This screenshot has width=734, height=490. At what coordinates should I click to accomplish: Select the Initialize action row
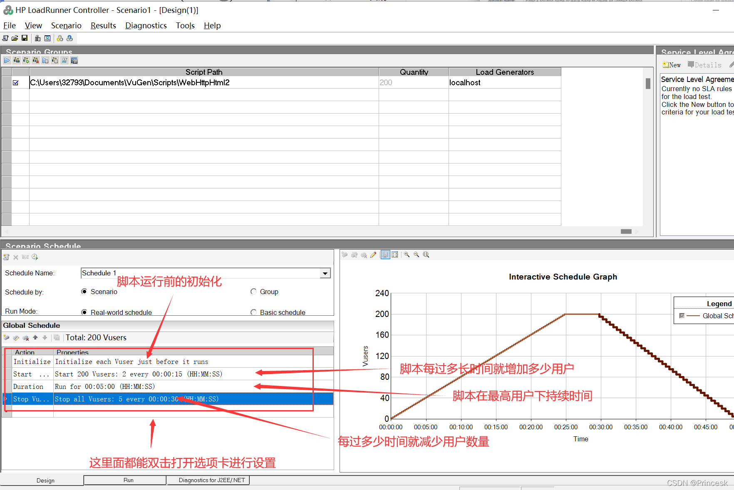click(x=168, y=361)
